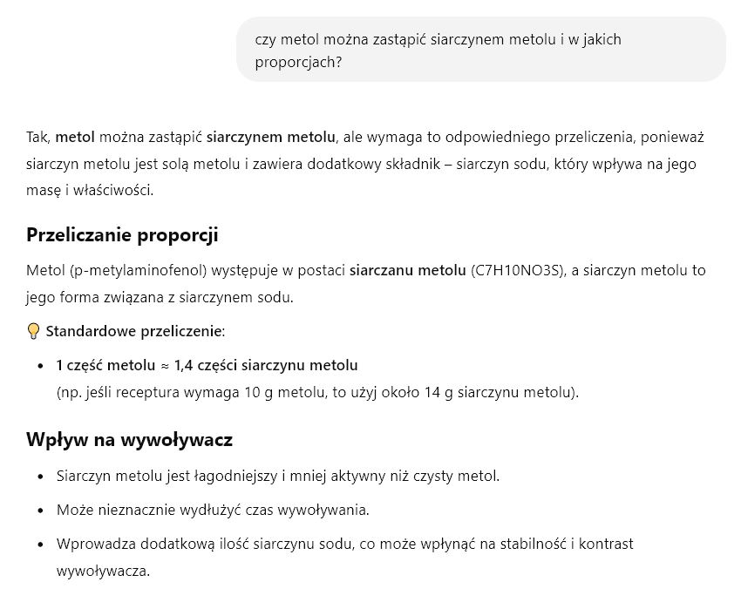Click the bullet dot before "1 część metolu"
Viewport: 741px width, 602px height.
(41, 366)
